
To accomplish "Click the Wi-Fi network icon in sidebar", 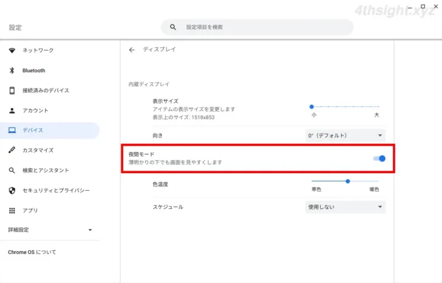I will coord(12,50).
